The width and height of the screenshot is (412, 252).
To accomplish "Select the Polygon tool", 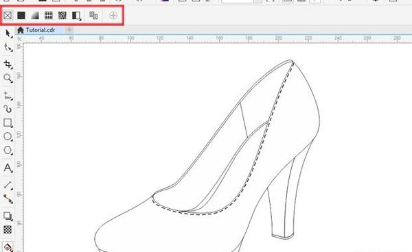I will tap(8, 151).
